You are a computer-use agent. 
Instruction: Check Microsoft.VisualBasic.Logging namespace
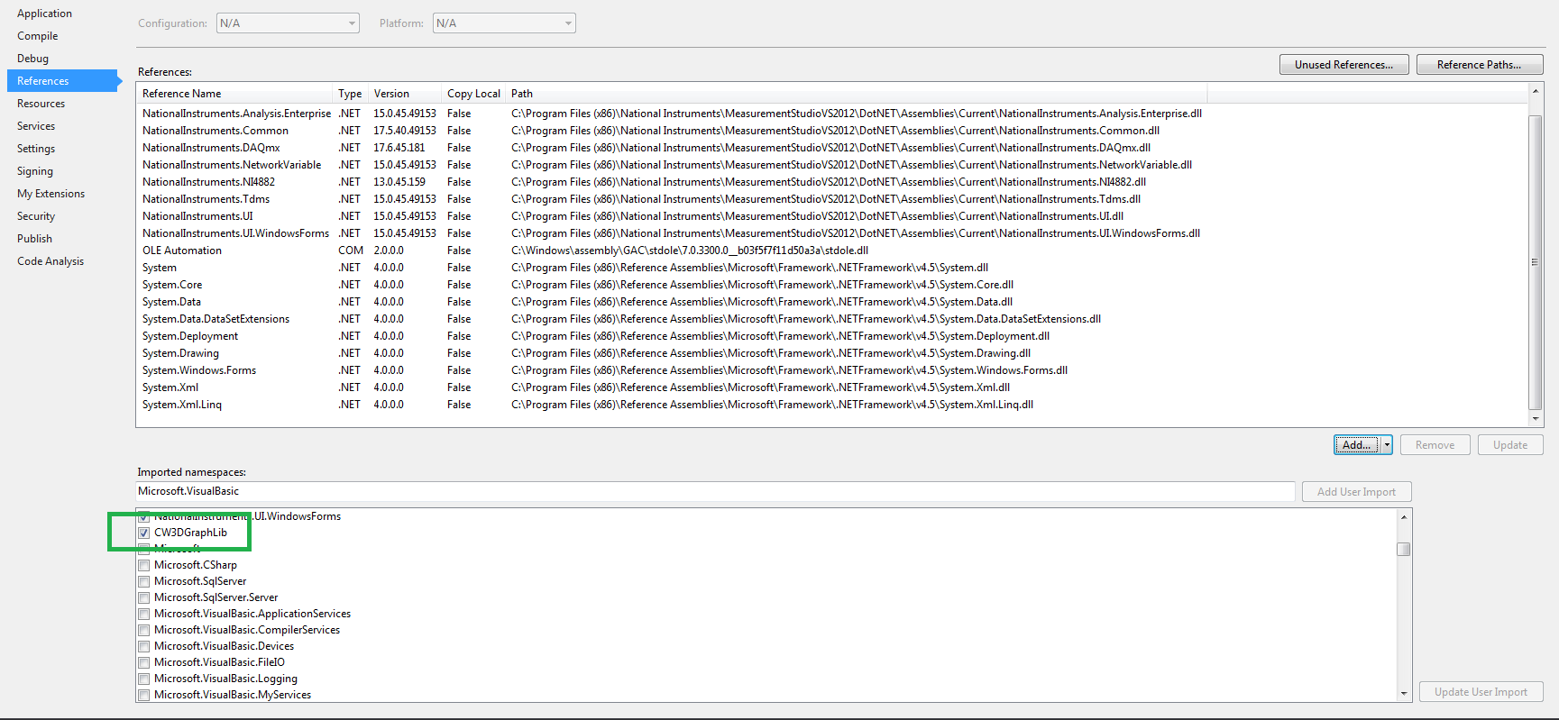click(143, 679)
